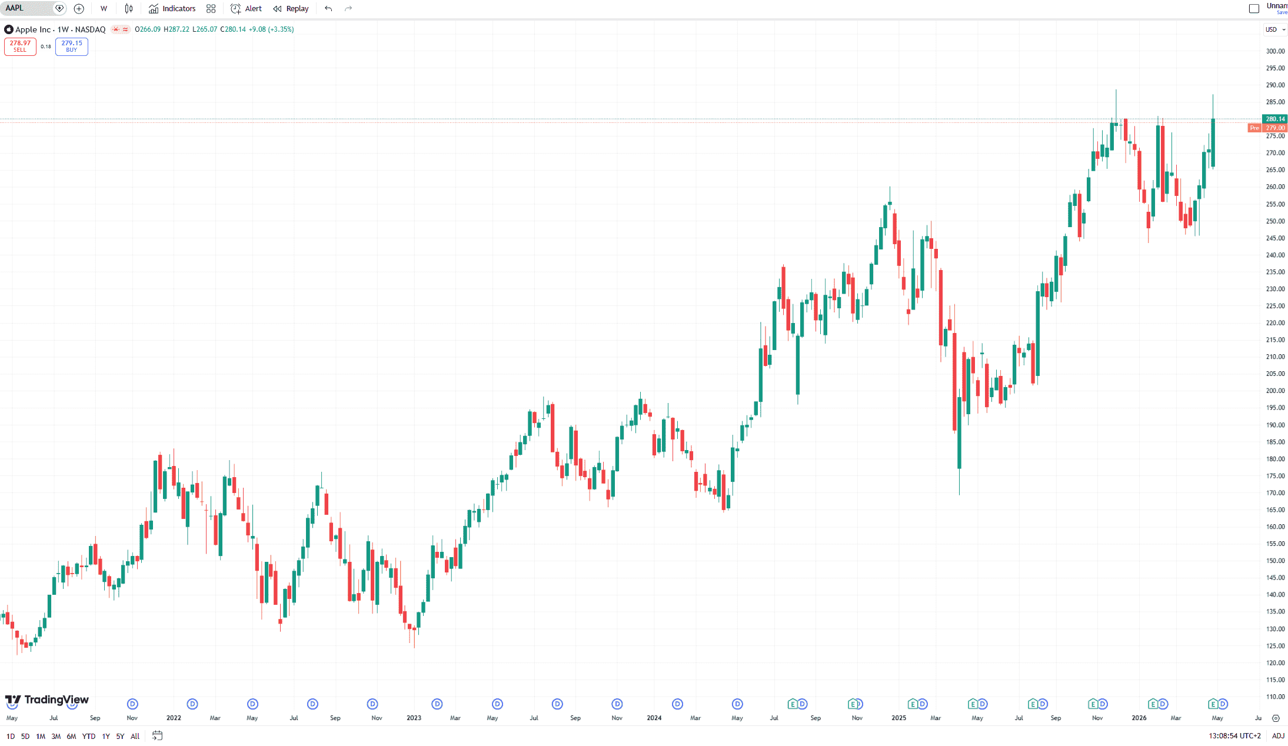Image resolution: width=1288 pixels, height=746 pixels.
Task: Open the indicator templates grid icon
Action: click(x=211, y=8)
